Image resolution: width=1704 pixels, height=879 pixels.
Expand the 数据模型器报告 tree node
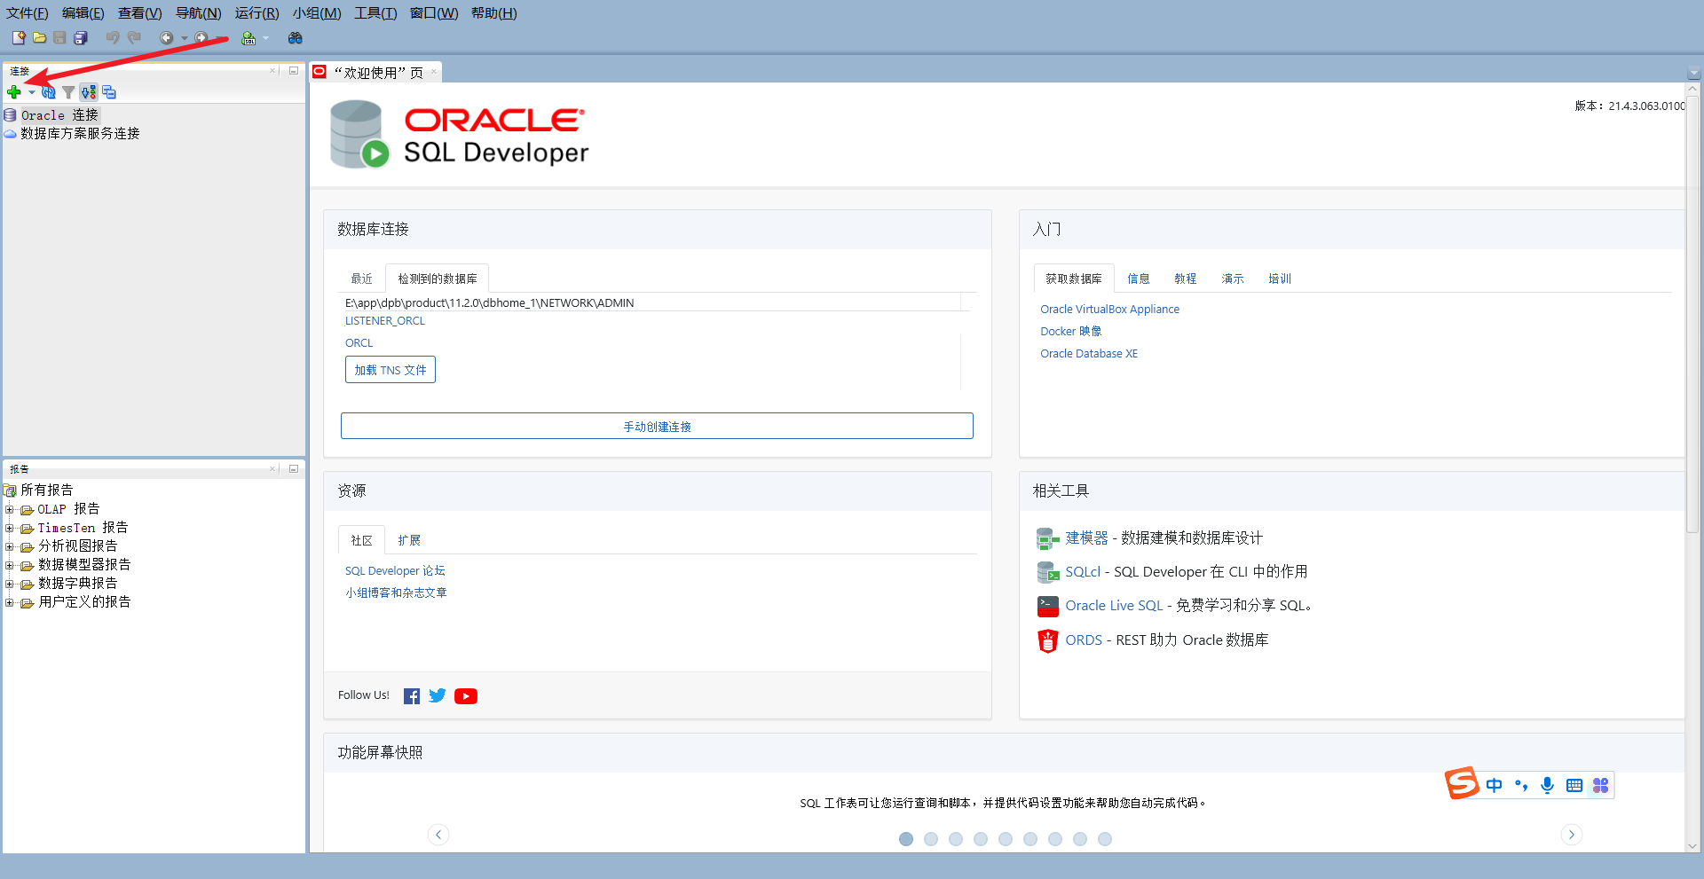[x=10, y=565]
